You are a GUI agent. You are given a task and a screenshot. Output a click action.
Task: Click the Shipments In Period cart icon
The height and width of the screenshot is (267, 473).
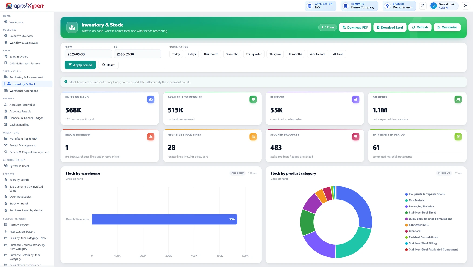pyautogui.click(x=458, y=137)
